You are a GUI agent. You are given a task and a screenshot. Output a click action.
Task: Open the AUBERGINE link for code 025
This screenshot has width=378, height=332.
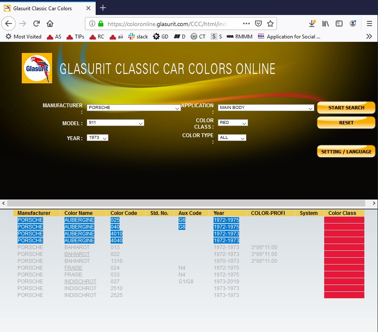[x=79, y=220]
